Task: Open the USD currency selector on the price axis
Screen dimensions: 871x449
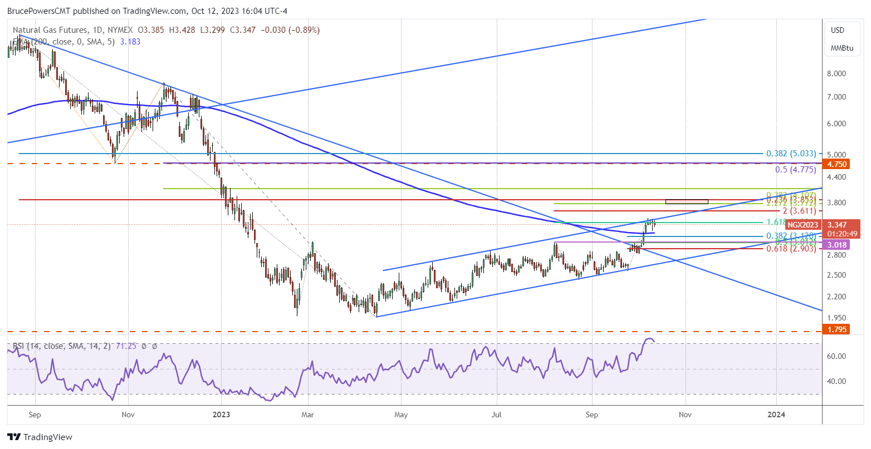Action: tap(838, 30)
